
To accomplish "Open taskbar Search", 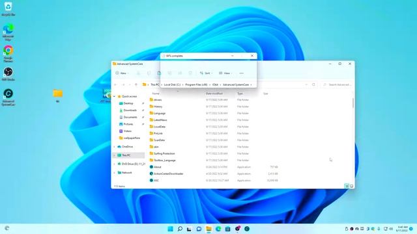I will [180, 229].
